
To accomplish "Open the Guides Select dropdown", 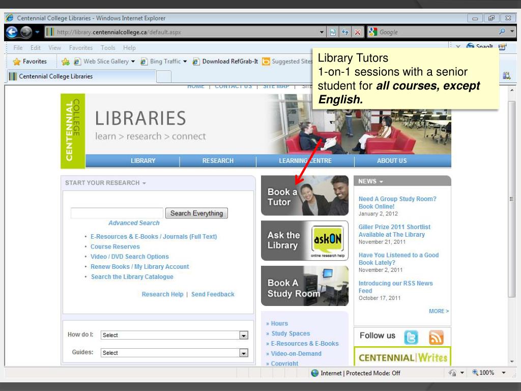I will pos(175,353).
